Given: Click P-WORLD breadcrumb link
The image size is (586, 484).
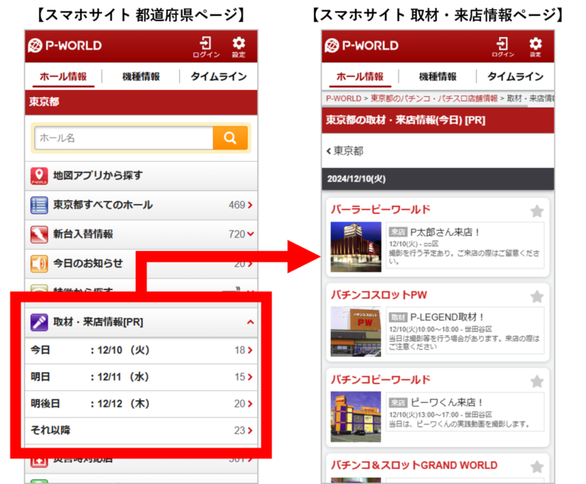Looking at the screenshot, I should tap(343, 98).
